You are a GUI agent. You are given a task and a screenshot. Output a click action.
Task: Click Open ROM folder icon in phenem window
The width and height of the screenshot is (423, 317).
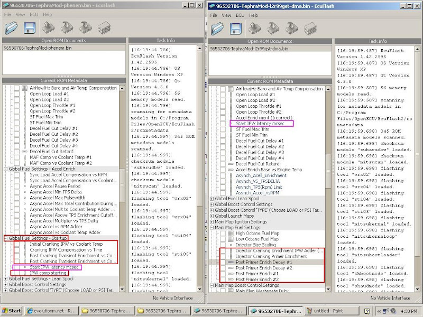[x=11, y=27]
